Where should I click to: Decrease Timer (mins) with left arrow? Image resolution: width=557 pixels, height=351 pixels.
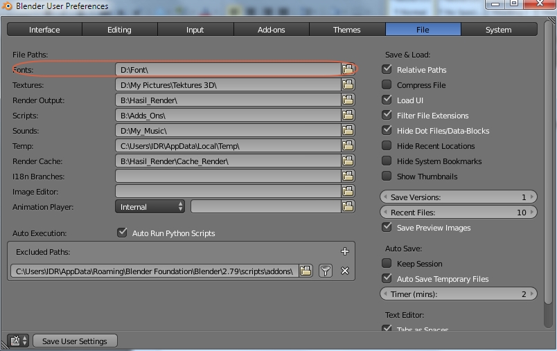385,294
